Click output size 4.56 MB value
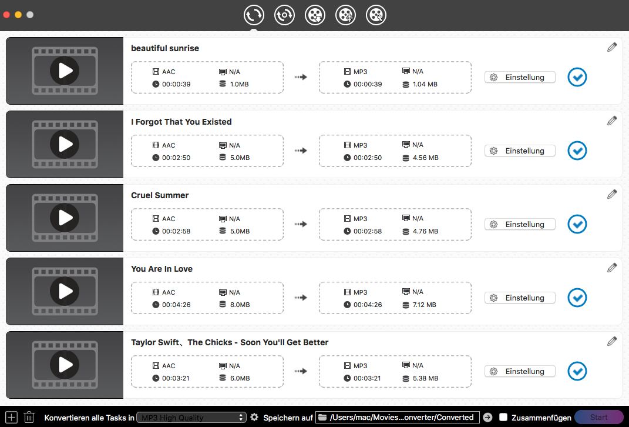This screenshot has width=629, height=427. click(x=425, y=158)
